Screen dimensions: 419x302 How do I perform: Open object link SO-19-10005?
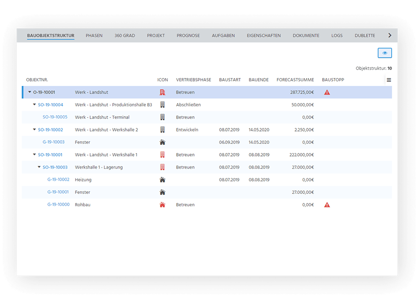[x=55, y=117]
